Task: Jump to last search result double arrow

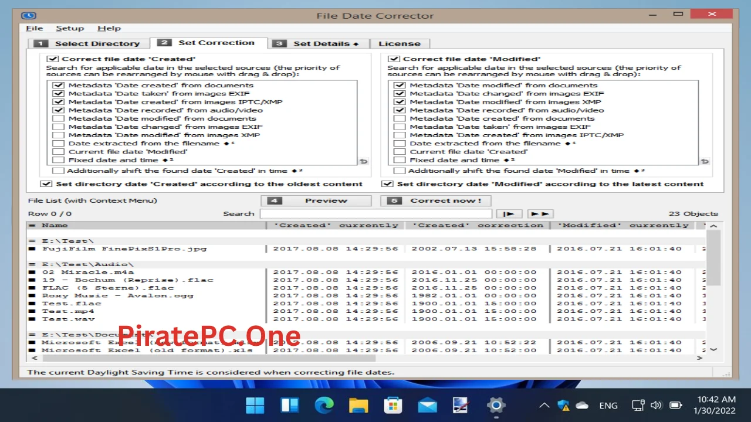Action: (540, 214)
